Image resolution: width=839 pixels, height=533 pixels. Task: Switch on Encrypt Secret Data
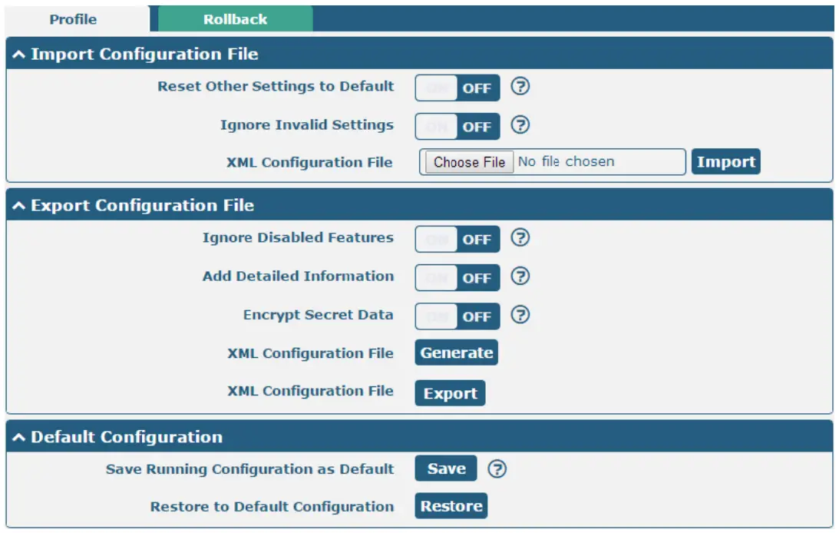click(x=457, y=316)
